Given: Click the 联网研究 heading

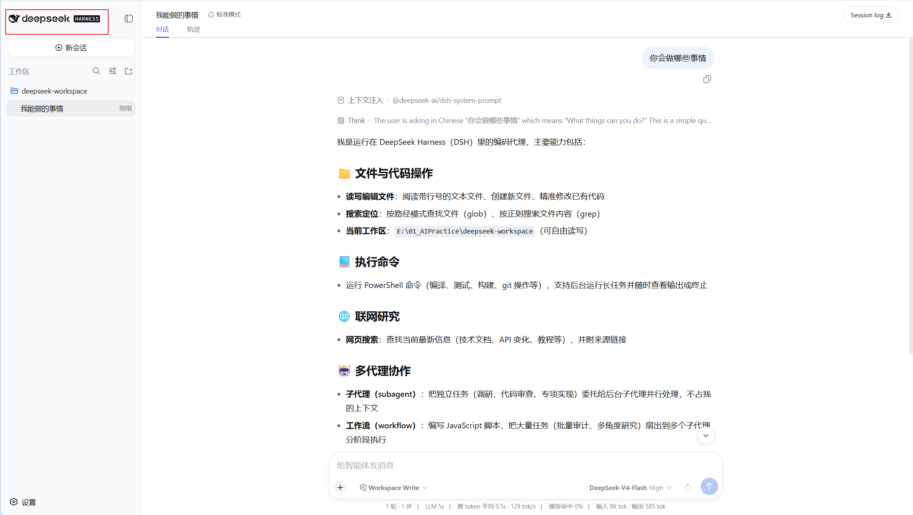Looking at the screenshot, I should pyautogui.click(x=377, y=317).
